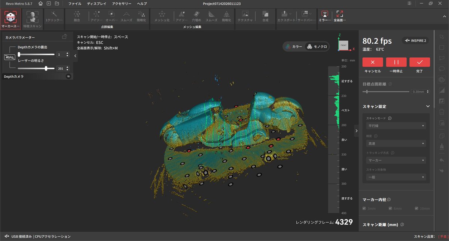Open the アクセサリー menu
The height and width of the screenshot is (241, 449).
[x=122, y=3]
